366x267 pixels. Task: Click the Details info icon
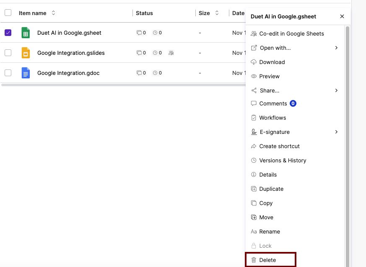[254, 175]
